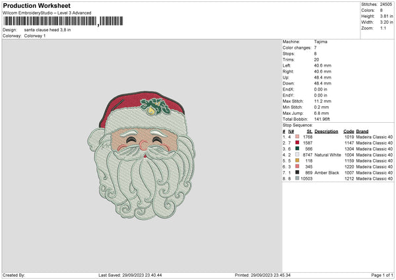Image resolution: width=396 pixels, height=280 pixels.
Task: Click the grey-blue swatch for code 1212
Action: [x=297, y=178]
